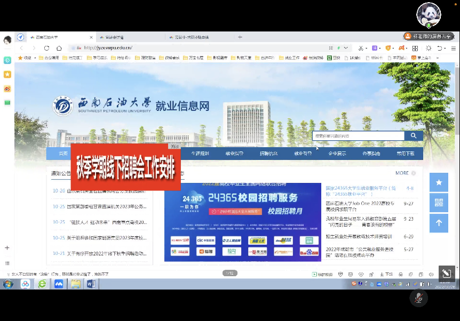
Task: Open the 招聘信息 navigation item
Action: pos(268,154)
